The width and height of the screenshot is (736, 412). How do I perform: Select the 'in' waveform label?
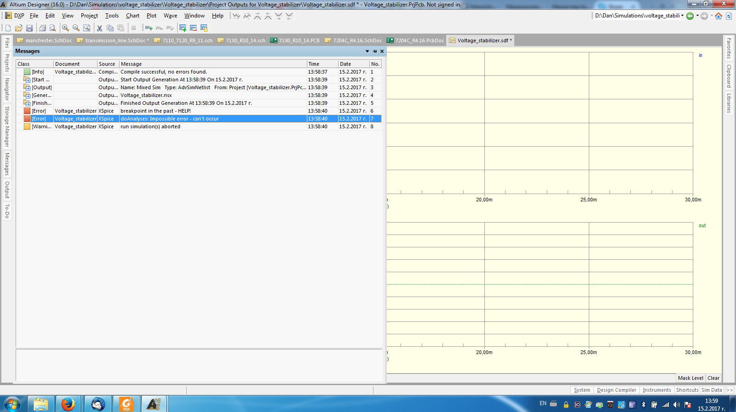701,55
